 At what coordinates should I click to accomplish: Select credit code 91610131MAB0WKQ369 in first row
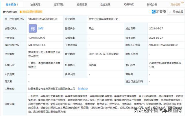[43, 19]
